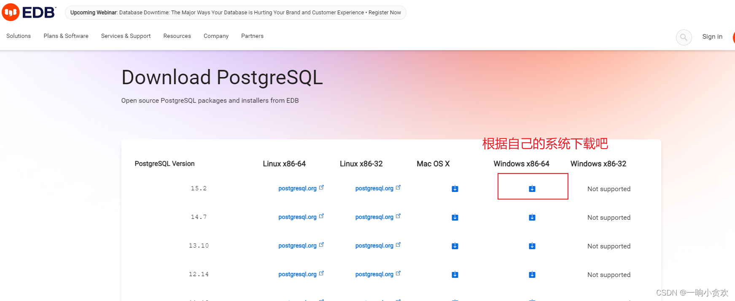The height and width of the screenshot is (301, 735).
Task: Download PostgreSQL 12.14 for Windows x86-64
Action: coord(532,274)
